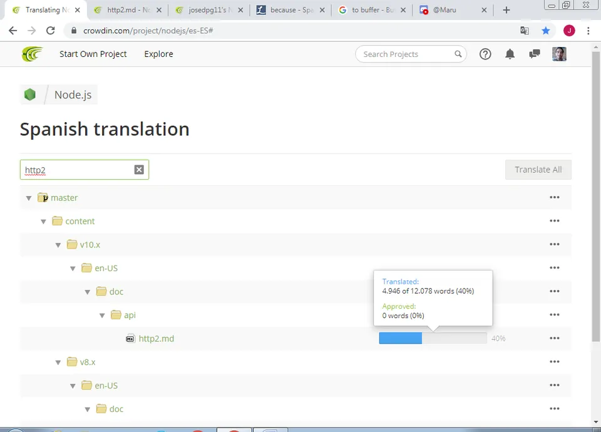Screen dimensions: 601x432
Task: Click the browser address bar URL
Action: click(148, 31)
